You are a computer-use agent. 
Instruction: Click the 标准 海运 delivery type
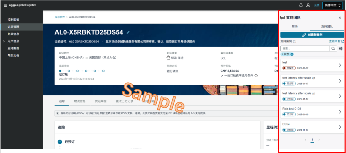point(175,58)
